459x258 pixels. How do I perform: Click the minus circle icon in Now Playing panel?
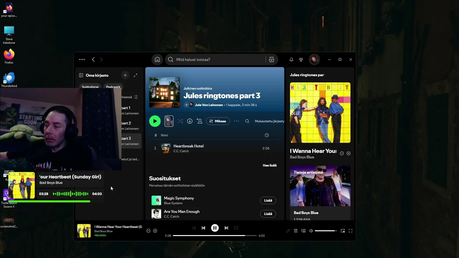(x=342, y=153)
